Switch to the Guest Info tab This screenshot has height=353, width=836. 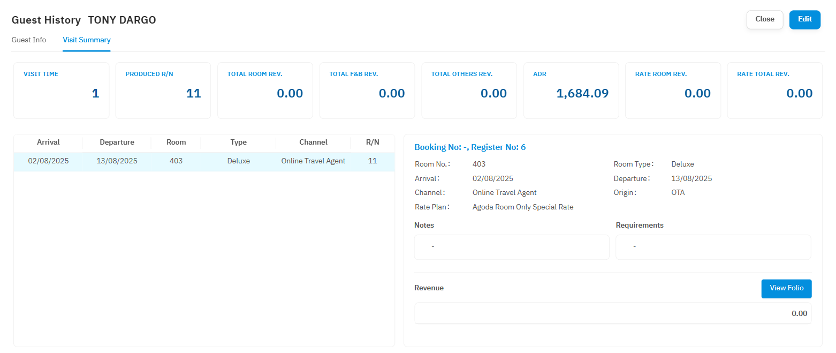point(29,40)
